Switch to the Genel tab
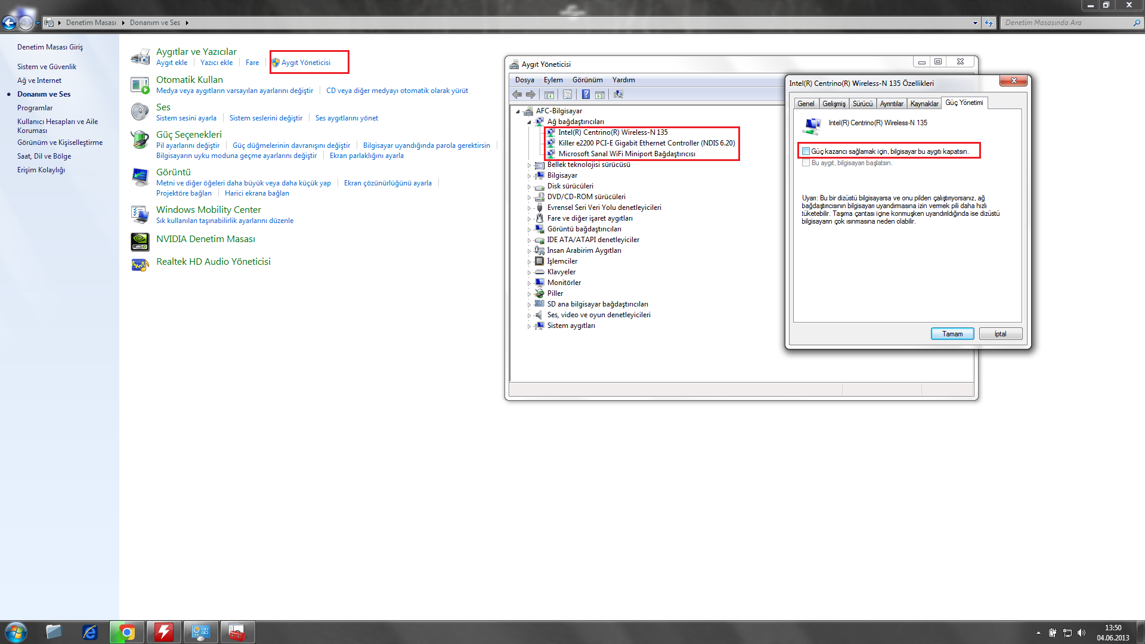The image size is (1145, 644). click(806, 104)
